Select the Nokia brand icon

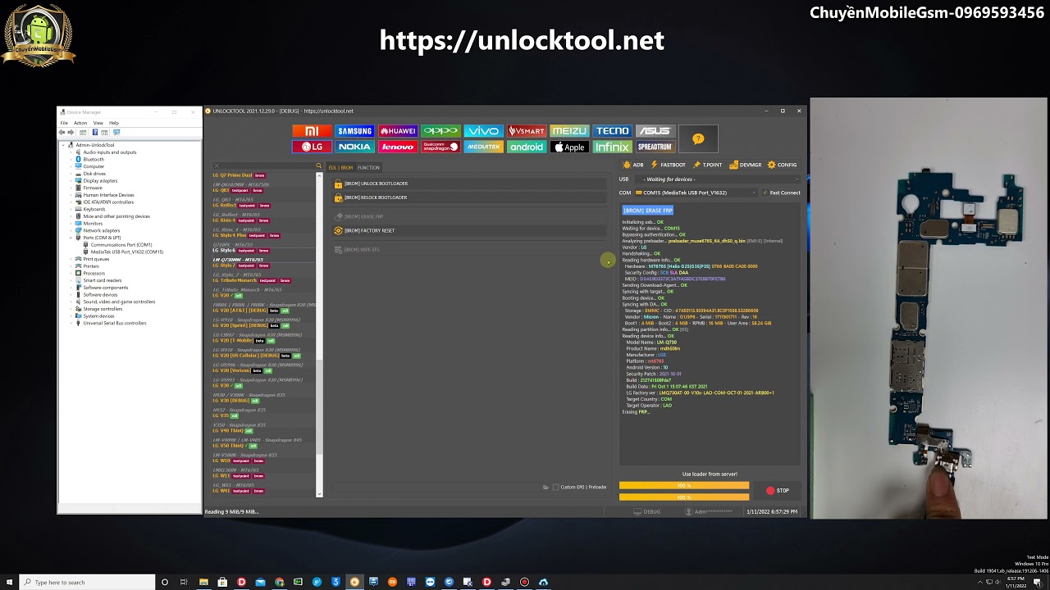pyautogui.click(x=354, y=147)
